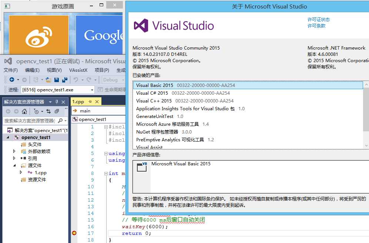369x243 pixels.
Task: Open the main function scope dropdown
Action: coord(98,111)
